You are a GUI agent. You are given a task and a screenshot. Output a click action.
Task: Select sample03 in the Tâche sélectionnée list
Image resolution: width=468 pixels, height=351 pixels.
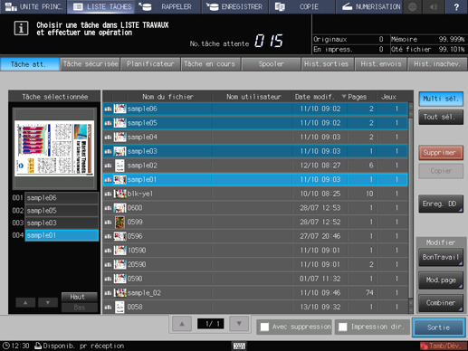coord(62,223)
